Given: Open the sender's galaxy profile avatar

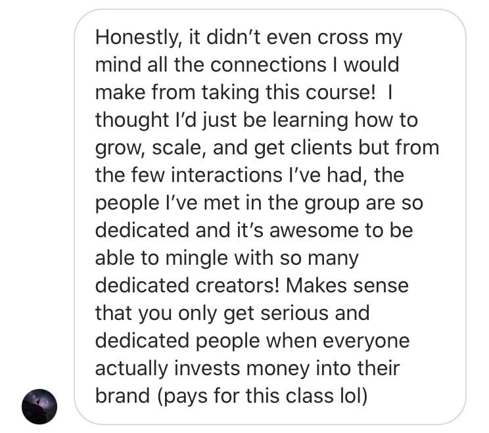Looking at the screenshot, I should pyautogui.click(x=39, y=407).
